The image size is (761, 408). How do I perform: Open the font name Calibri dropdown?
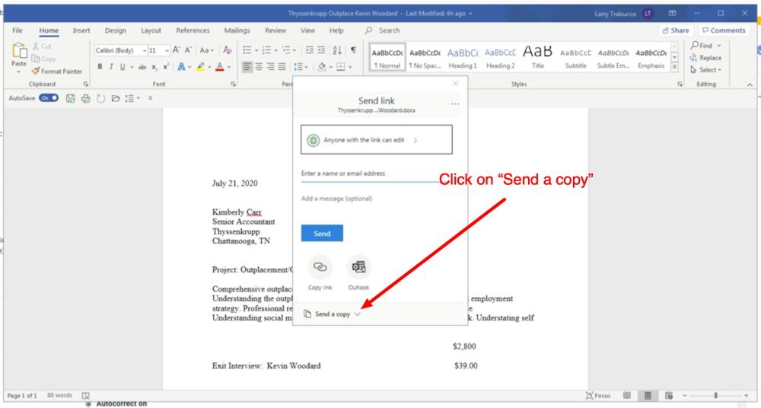click(x=144, y=50)
